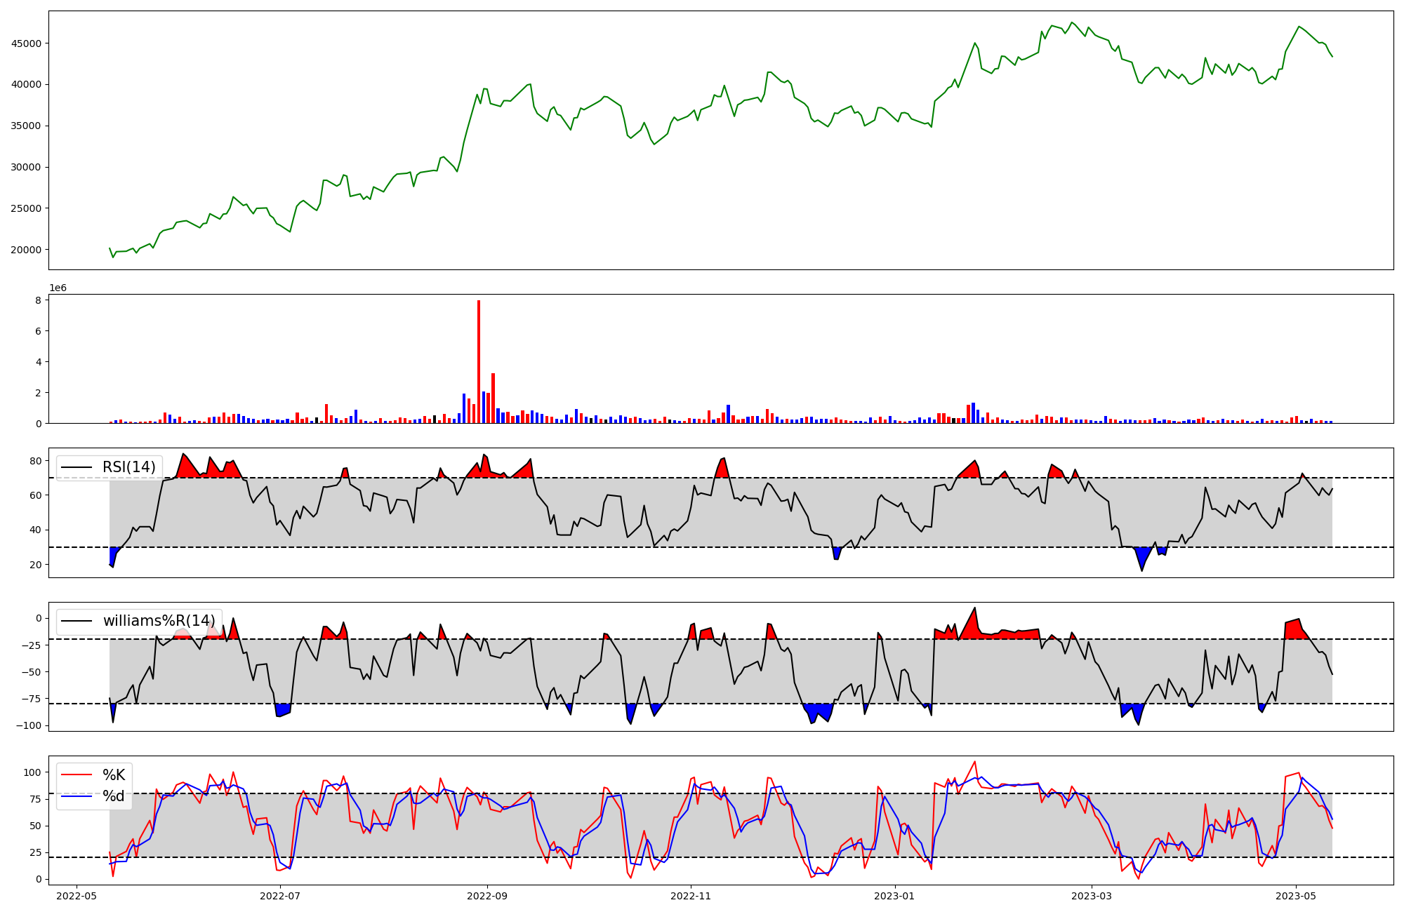Click the 80 tick on RSI axis
Screen dimensions: 1404x912
point(35,461)
